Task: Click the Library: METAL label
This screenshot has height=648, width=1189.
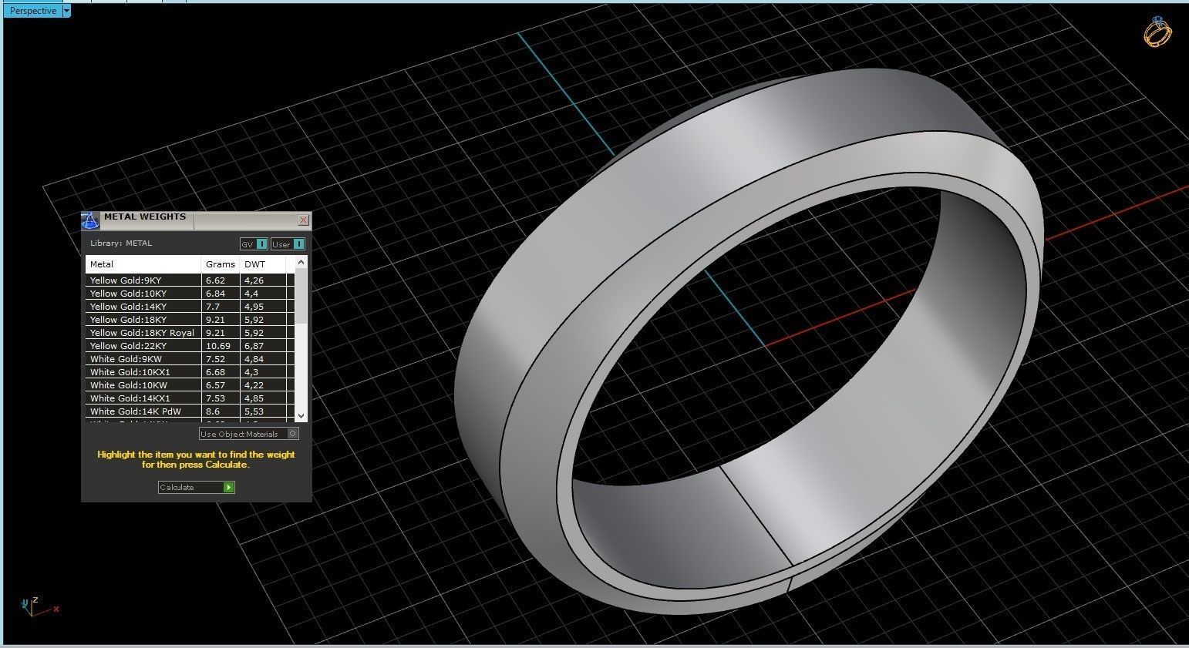Action: 121,243
